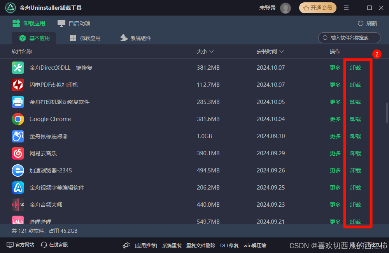
Task: Open the 重复文件删除 link
Action: 201,246
